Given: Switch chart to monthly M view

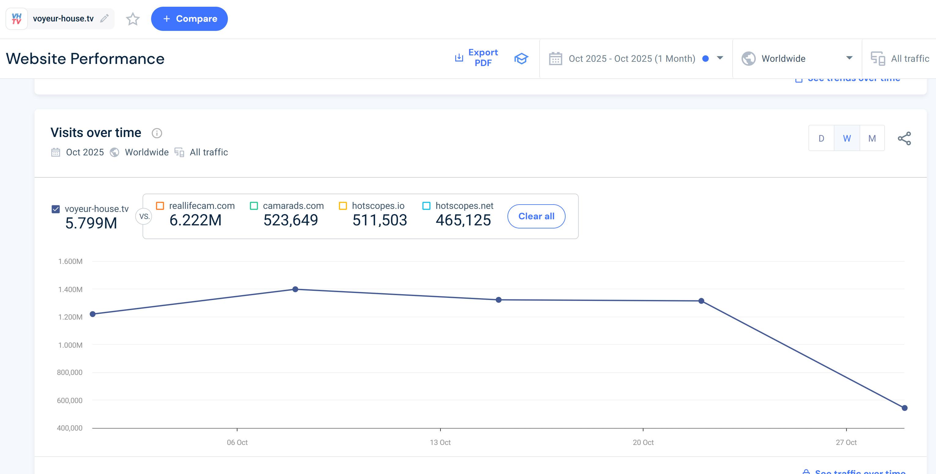Looking at the screenshot, I should (x=872, y=139).
